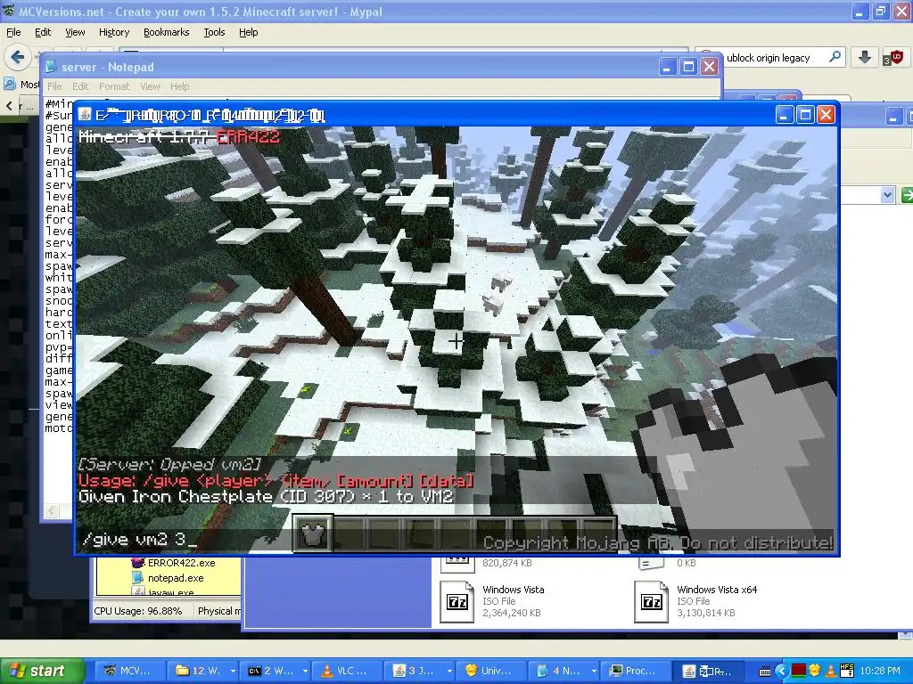Select ERROR422.exe in the process list
Screen dimensions: 913x684
click(x=174, y=563)
